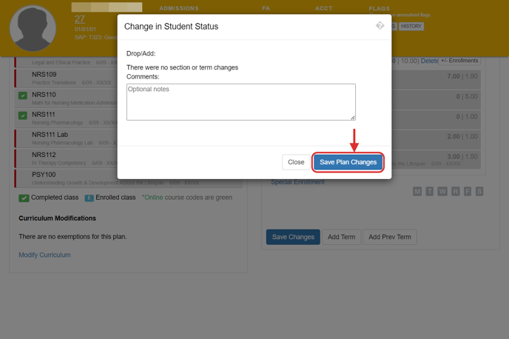Image resolution: width=509 pixels, height=339 pixels.
Task: Follow the Modify Curriculum link
Action: [x=44, y=255]
